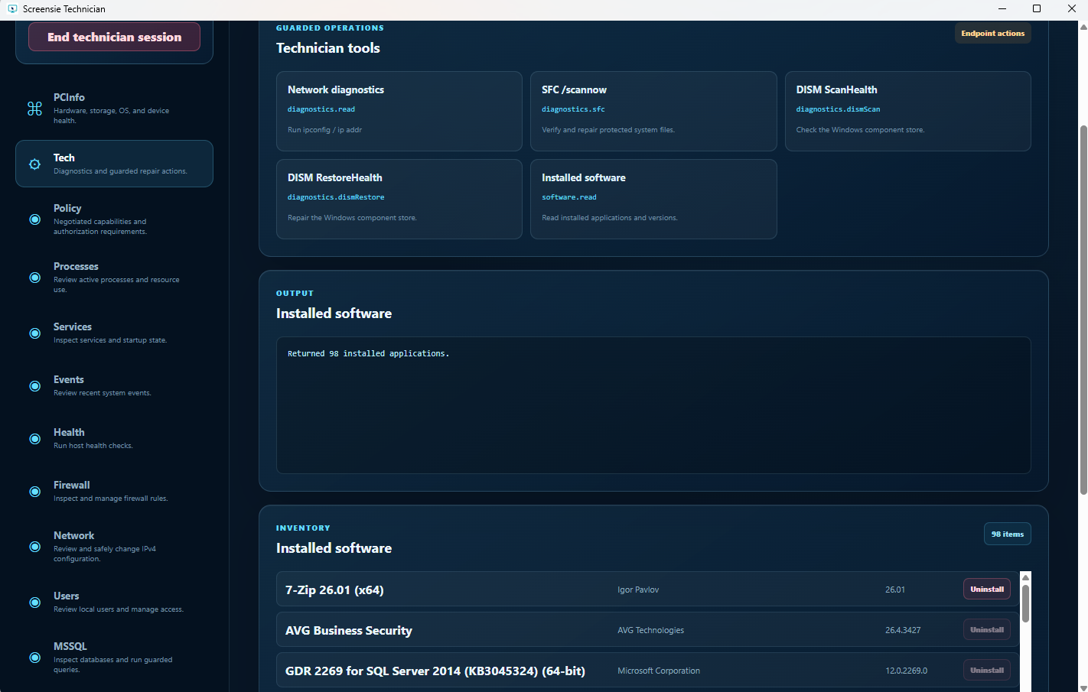Open the Policy section
The height and width of the screenshot is (692, 1088).
pyautogui.click(x=114, y=219)
